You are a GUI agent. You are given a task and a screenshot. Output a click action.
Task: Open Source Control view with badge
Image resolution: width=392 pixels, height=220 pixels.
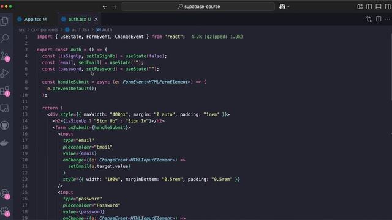click(5, 56)
